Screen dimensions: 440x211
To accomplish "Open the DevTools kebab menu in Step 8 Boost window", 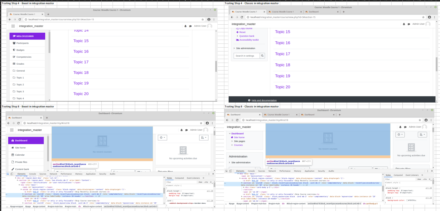I will coord(209,174).
